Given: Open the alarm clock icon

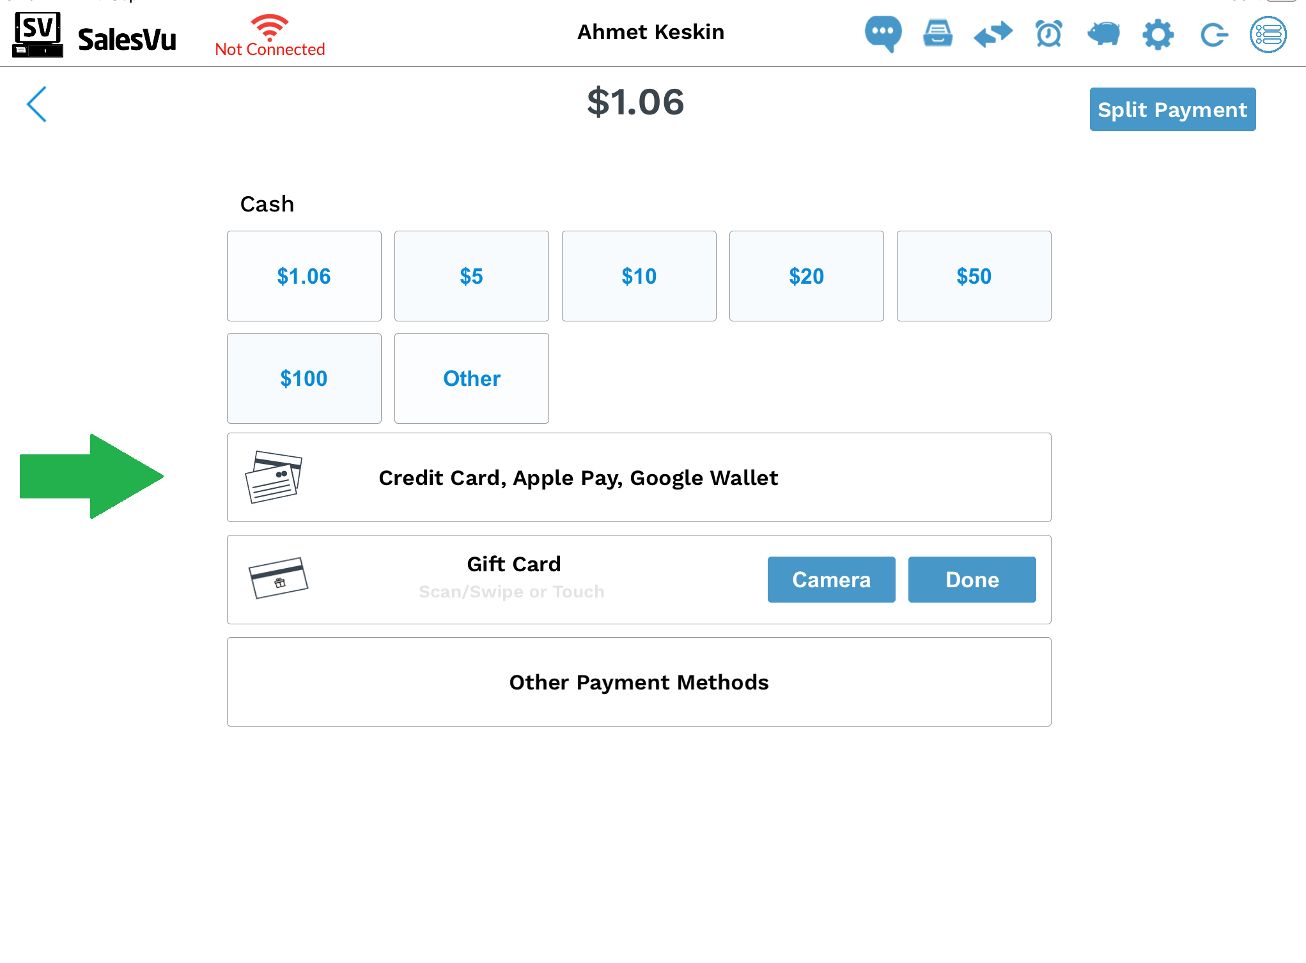Looking at the screenshot, I should (x=1048, y=33).
